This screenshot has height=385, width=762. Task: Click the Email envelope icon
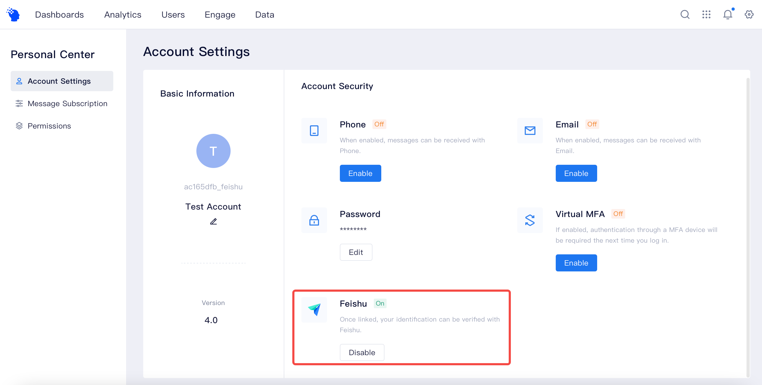530,130
